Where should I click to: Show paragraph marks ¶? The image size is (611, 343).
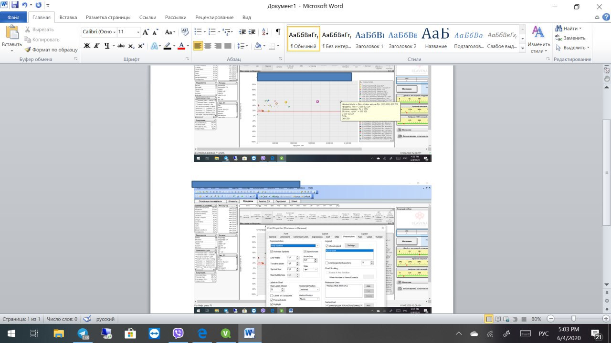click(x=278, y=32)
